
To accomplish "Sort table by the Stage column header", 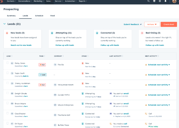I will [85, 56].
